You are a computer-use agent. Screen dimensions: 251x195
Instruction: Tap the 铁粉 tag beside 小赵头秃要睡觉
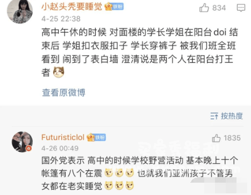tap(118, 7)
